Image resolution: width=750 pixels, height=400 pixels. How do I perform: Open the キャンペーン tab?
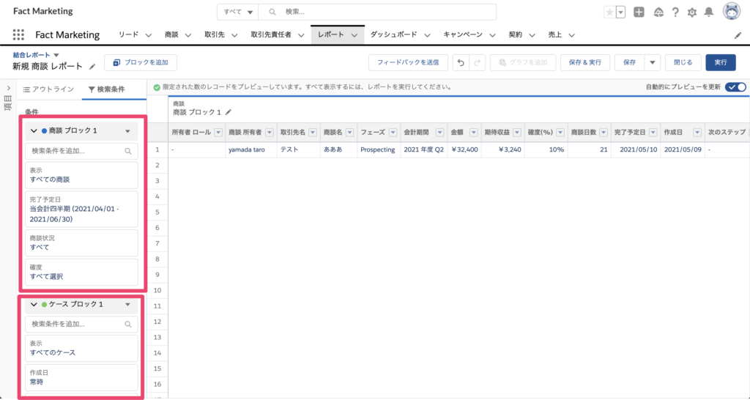[463, 34]
